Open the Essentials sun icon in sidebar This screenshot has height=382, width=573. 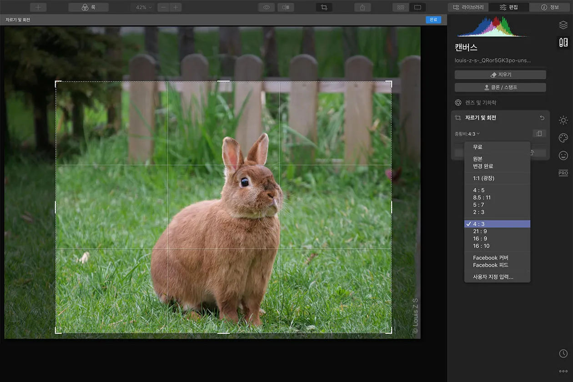pos(563,120)
